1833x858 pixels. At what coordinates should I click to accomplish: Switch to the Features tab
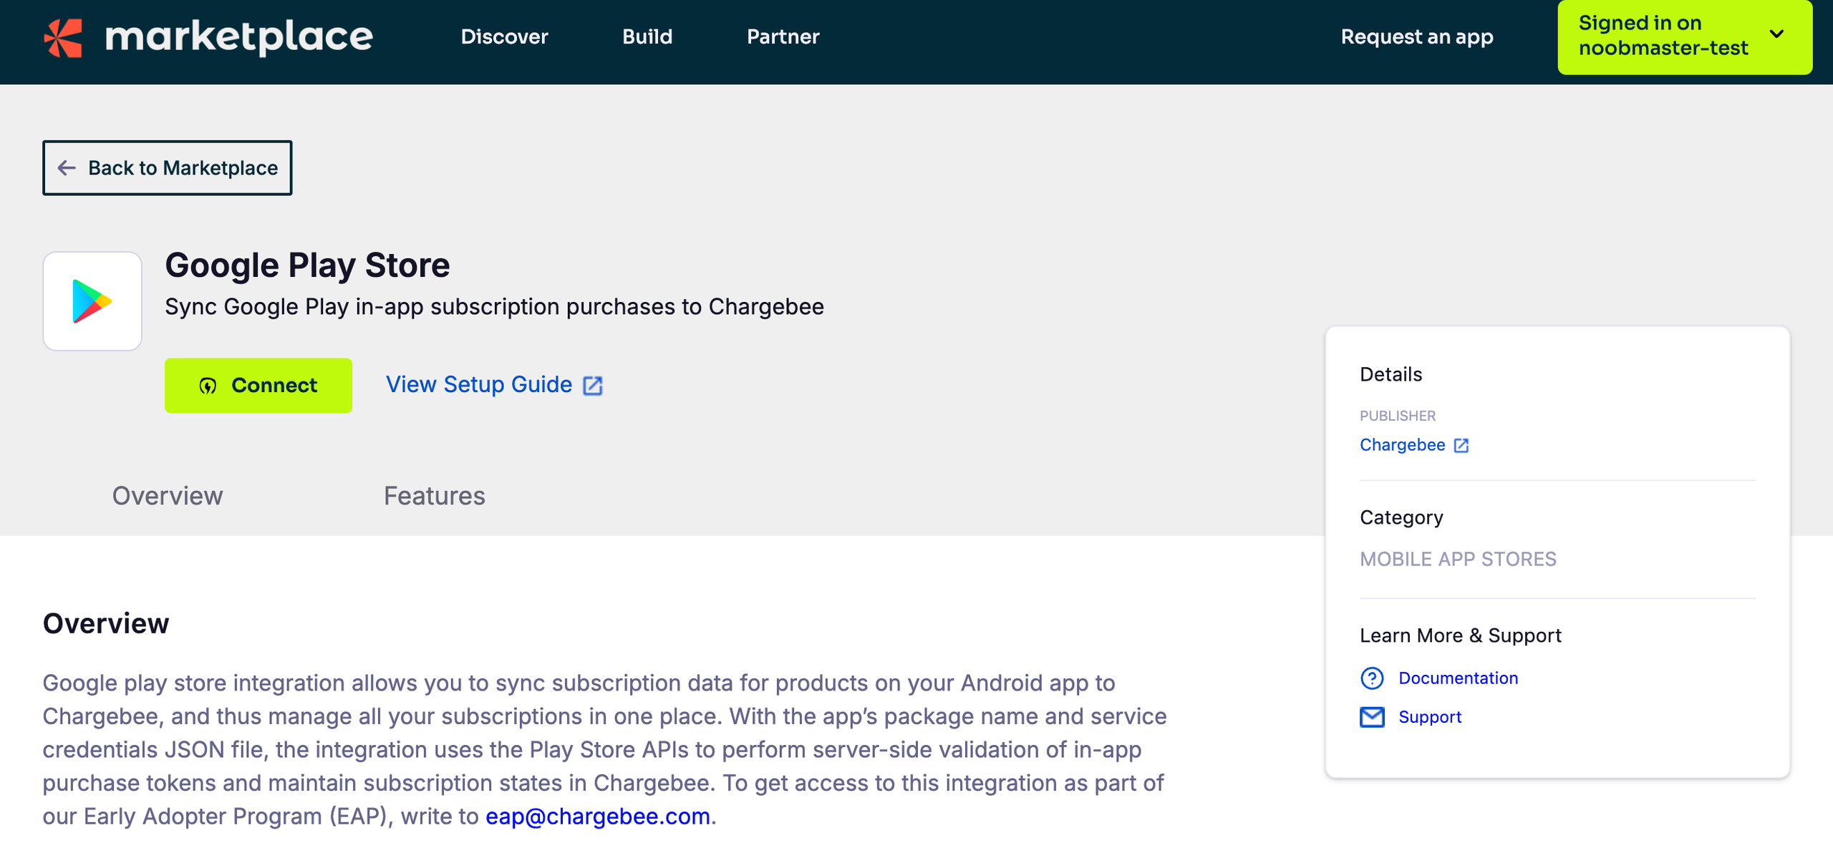click(x=434, y=496)
